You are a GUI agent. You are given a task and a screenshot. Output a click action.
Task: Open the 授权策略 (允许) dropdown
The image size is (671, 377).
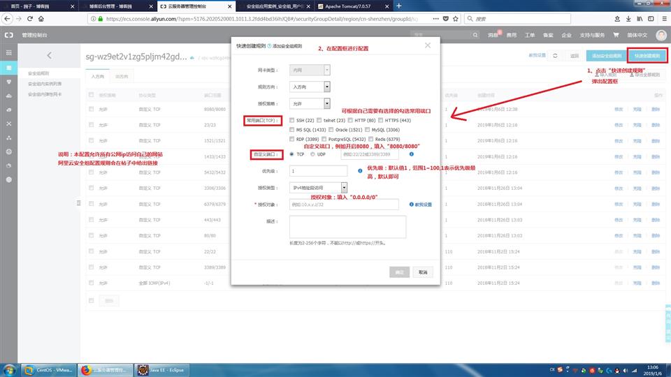coord(310,103)
